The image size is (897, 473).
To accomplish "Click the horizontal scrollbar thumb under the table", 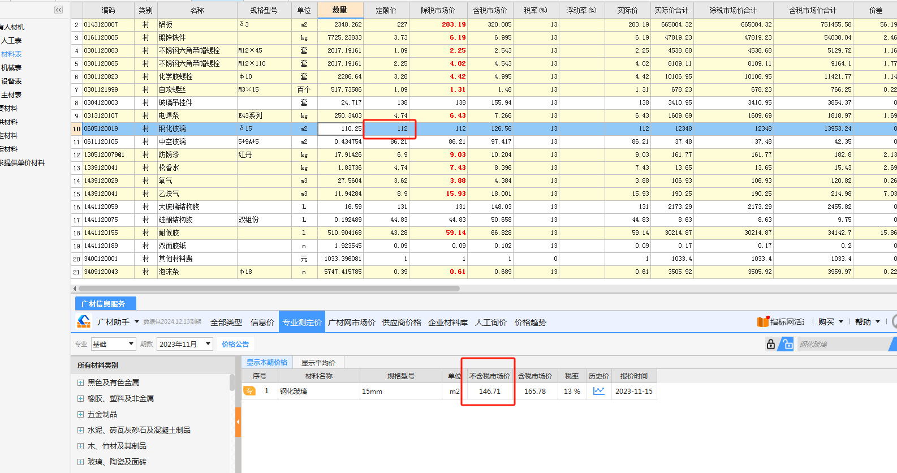I will click(x=269, y=288).
